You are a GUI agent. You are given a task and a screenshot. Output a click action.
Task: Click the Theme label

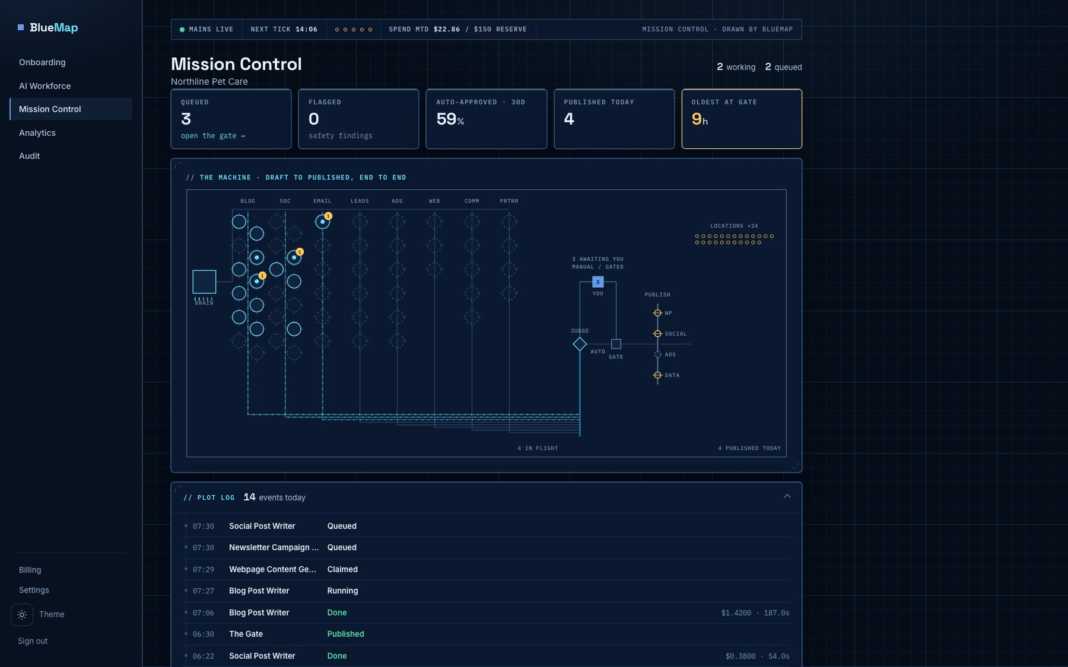coord(52,614)
